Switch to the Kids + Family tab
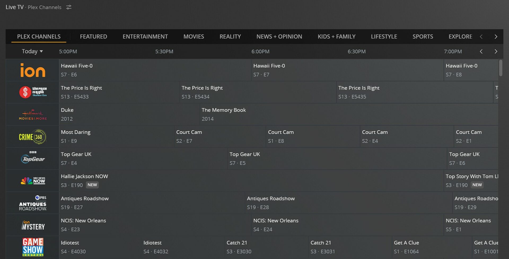Screen dimensions: 509x259 [x=337, y=37]
